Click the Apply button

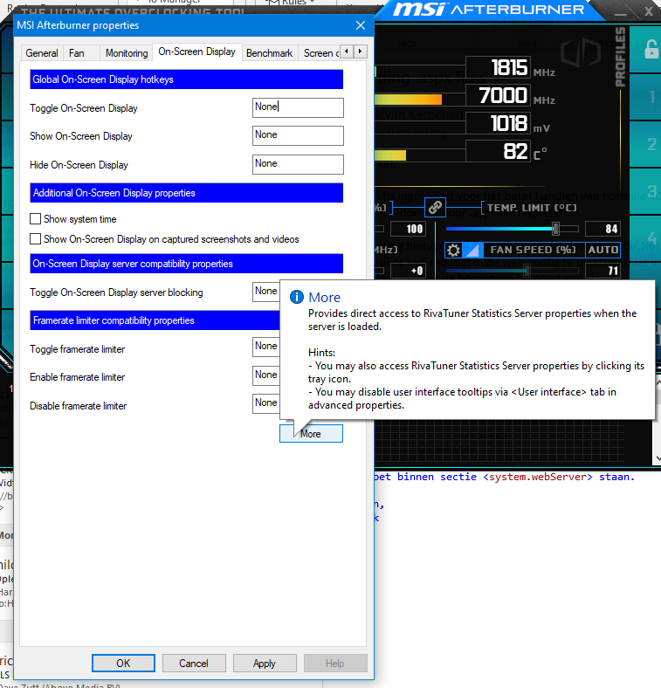click(x=265, y=663)
